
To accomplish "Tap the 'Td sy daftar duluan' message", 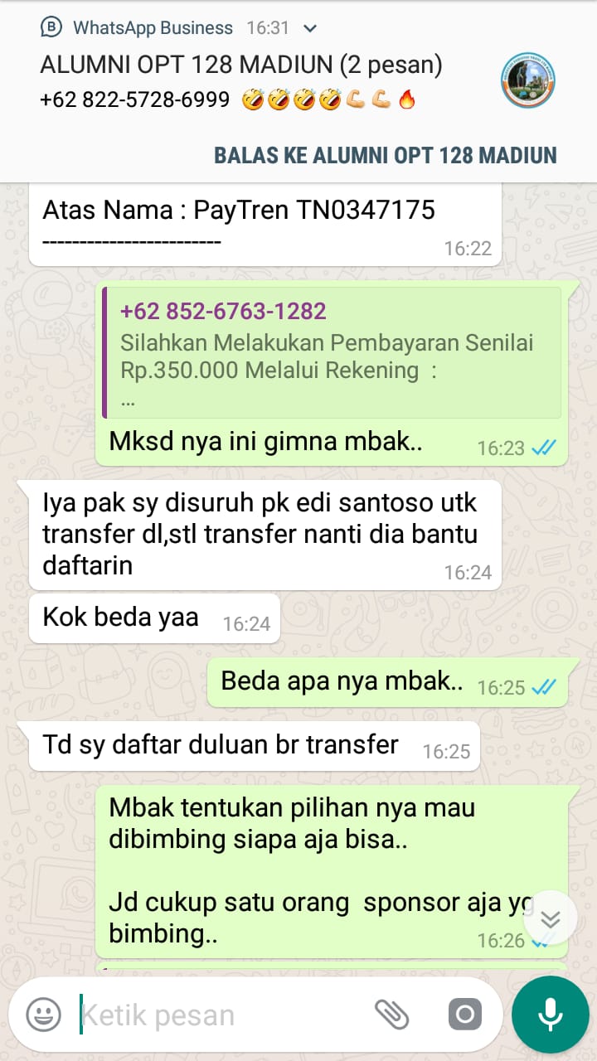I will (254, 745).
